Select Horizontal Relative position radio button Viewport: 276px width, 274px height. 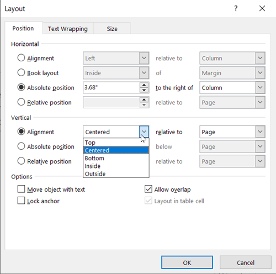coord(21,102)
